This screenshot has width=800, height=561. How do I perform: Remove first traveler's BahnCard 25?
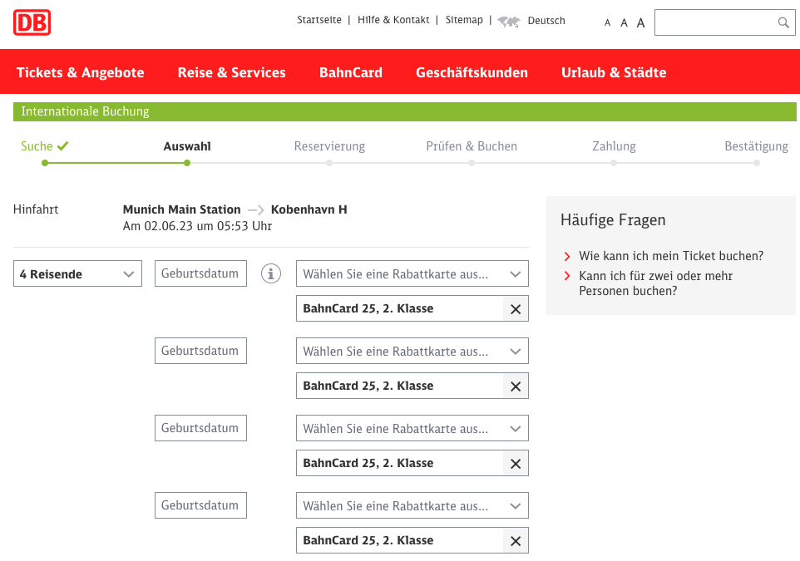516,309
